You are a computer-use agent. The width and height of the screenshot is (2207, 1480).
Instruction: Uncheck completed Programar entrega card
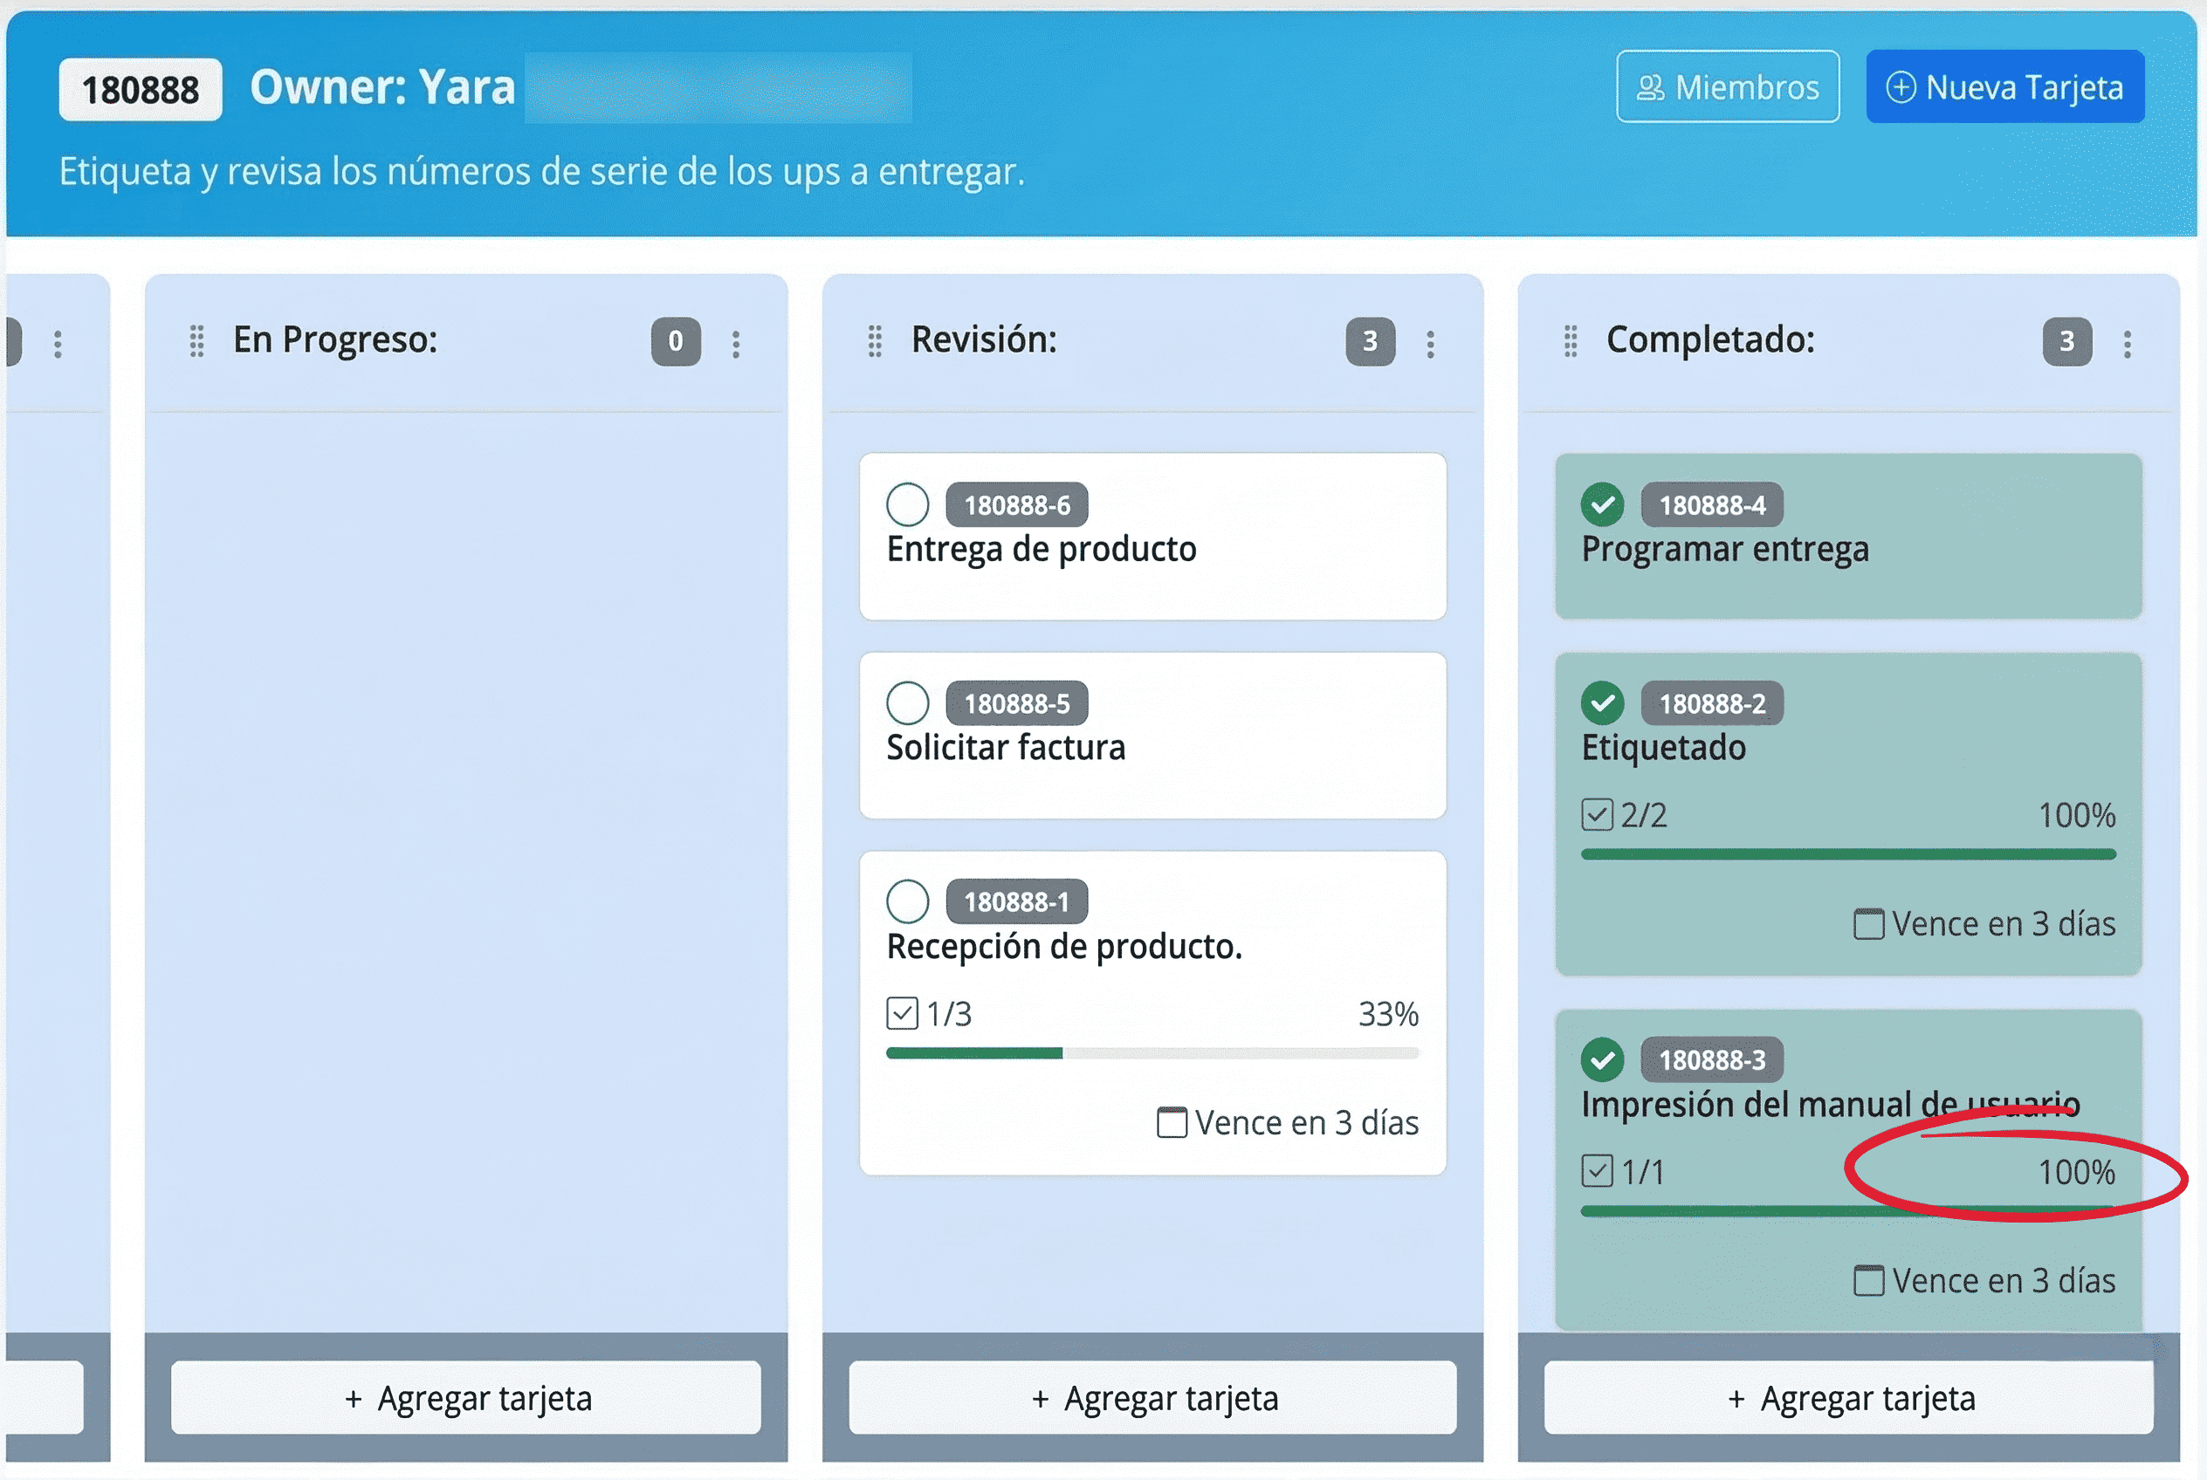(1603, 504)
